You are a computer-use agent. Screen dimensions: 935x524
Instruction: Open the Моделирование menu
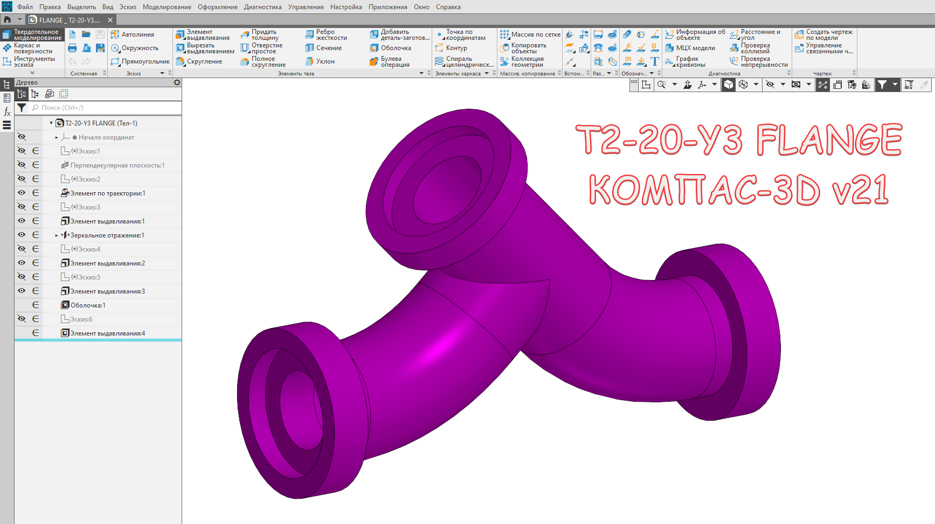tap(167, 6)
